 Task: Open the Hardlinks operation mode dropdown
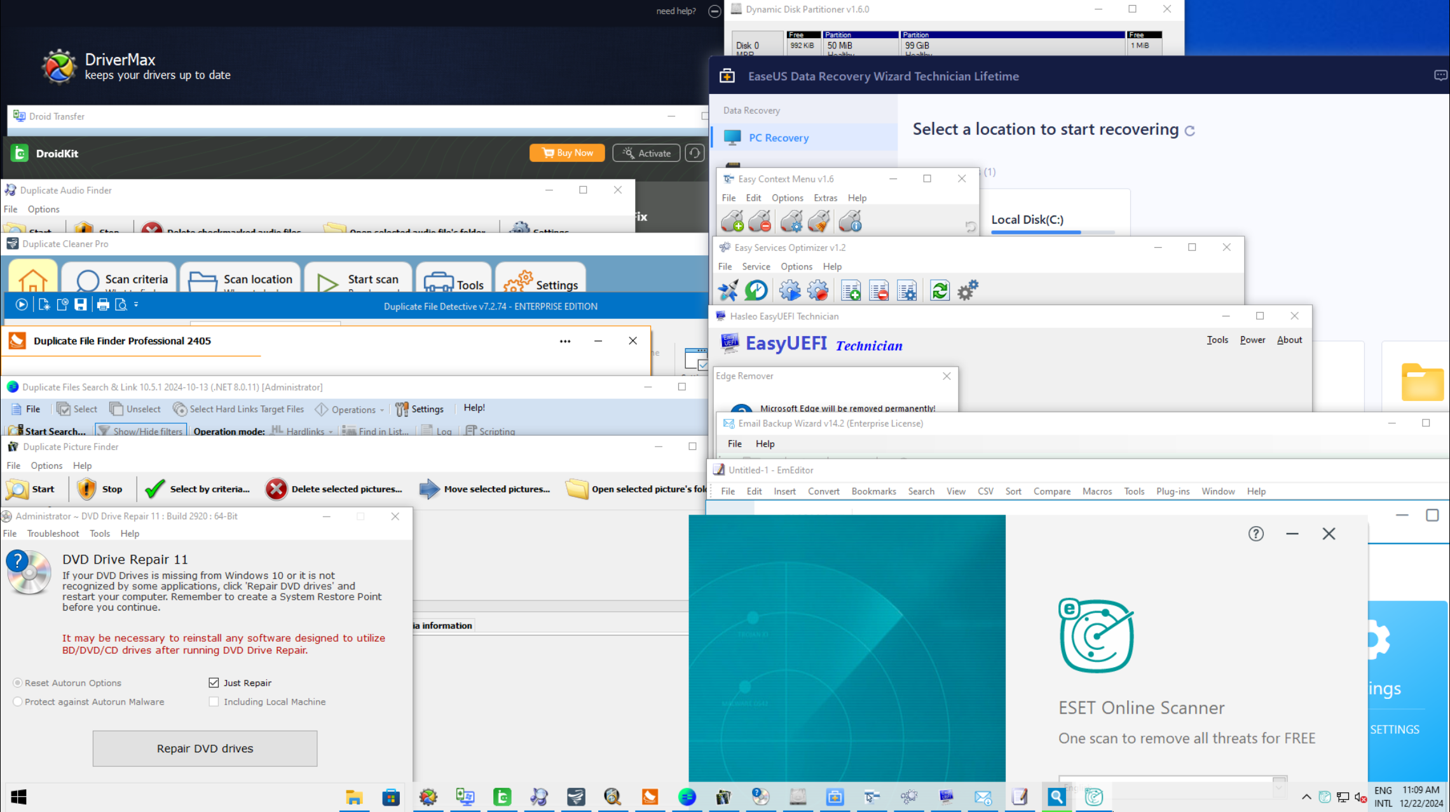[x=301, y=431]
